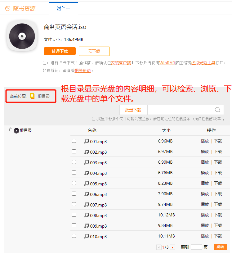Click the yellow folder icon beside 根目录
The image size is (232, 254).
click(x=32, y=96)
